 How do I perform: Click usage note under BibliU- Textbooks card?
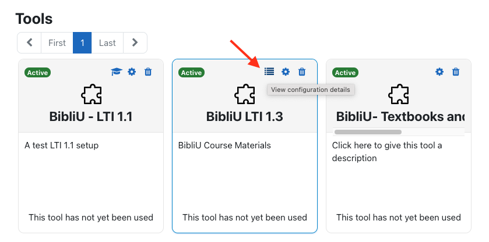(398, 217)
